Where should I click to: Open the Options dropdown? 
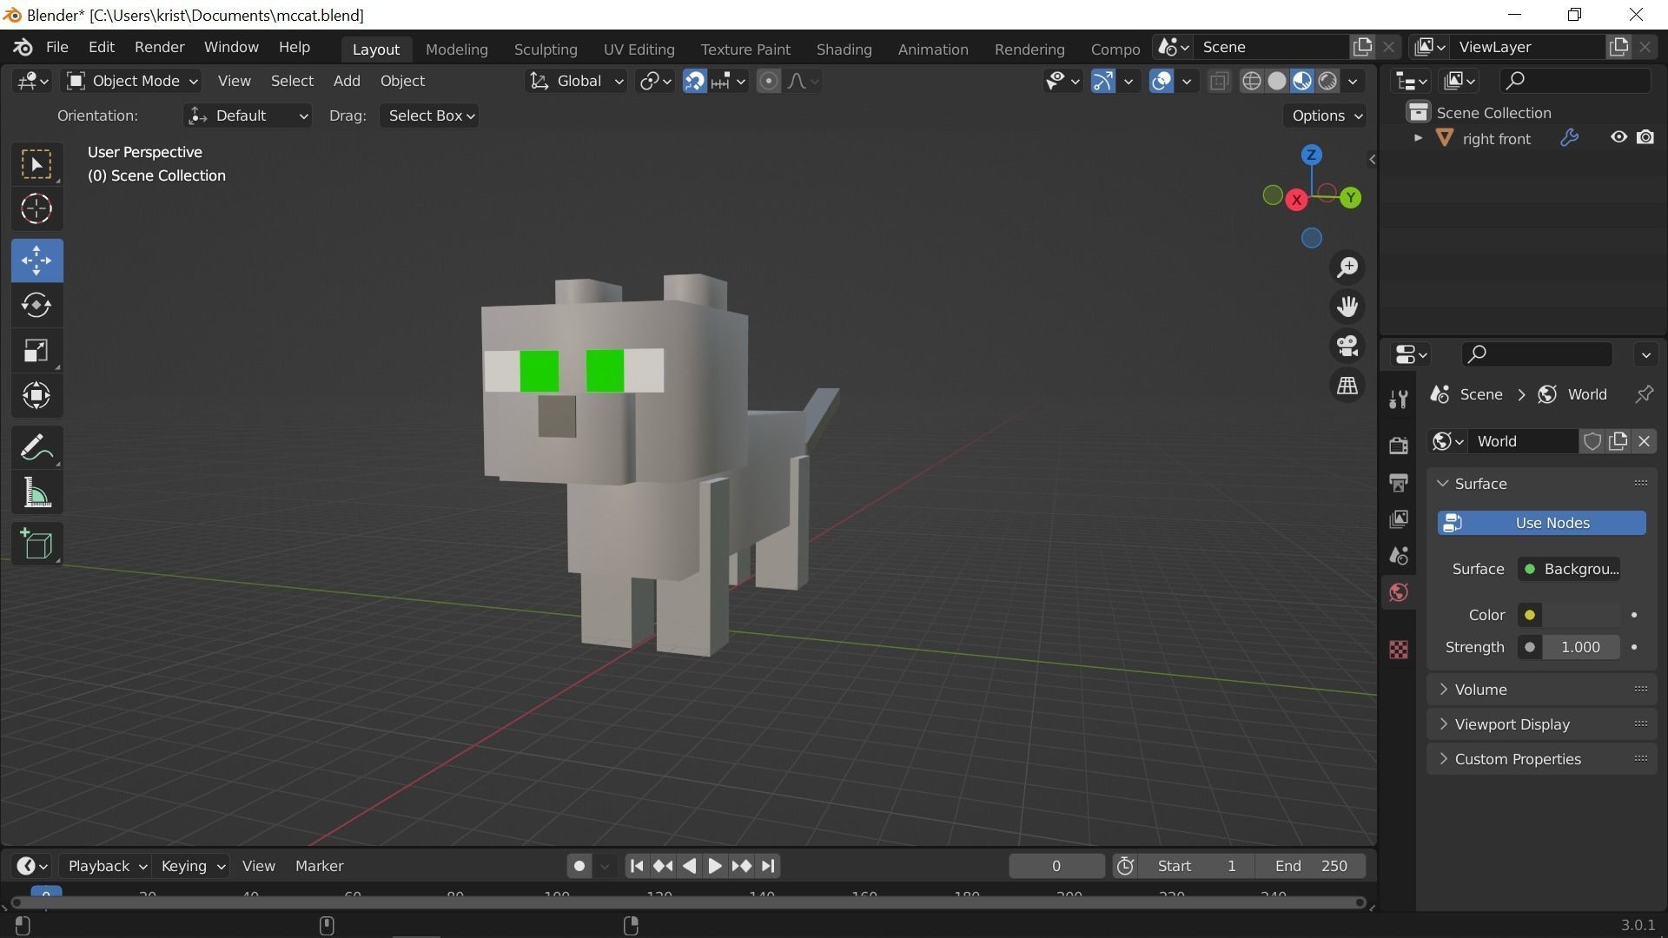[x=1326, y=116]
